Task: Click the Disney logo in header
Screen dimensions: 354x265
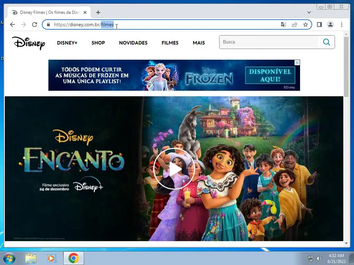Action: [x=29, y=43]
